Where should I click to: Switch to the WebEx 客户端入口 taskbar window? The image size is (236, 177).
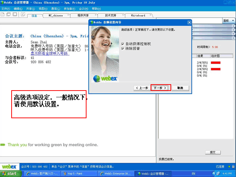click(42, 174)
